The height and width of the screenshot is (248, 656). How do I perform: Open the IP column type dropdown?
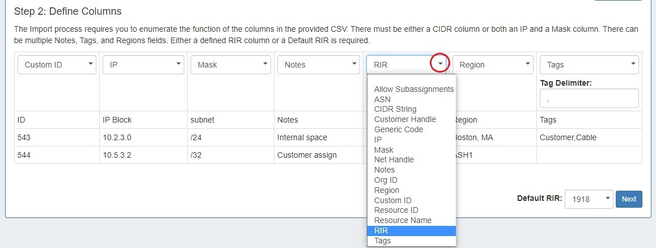click(143, 65)
